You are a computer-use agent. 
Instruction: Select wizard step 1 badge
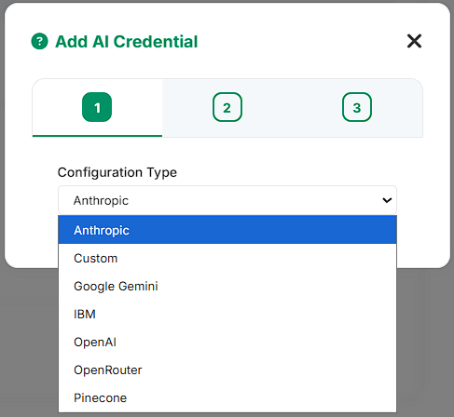97,107
